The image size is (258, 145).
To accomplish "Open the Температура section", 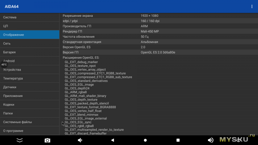I will click(30, 78).
